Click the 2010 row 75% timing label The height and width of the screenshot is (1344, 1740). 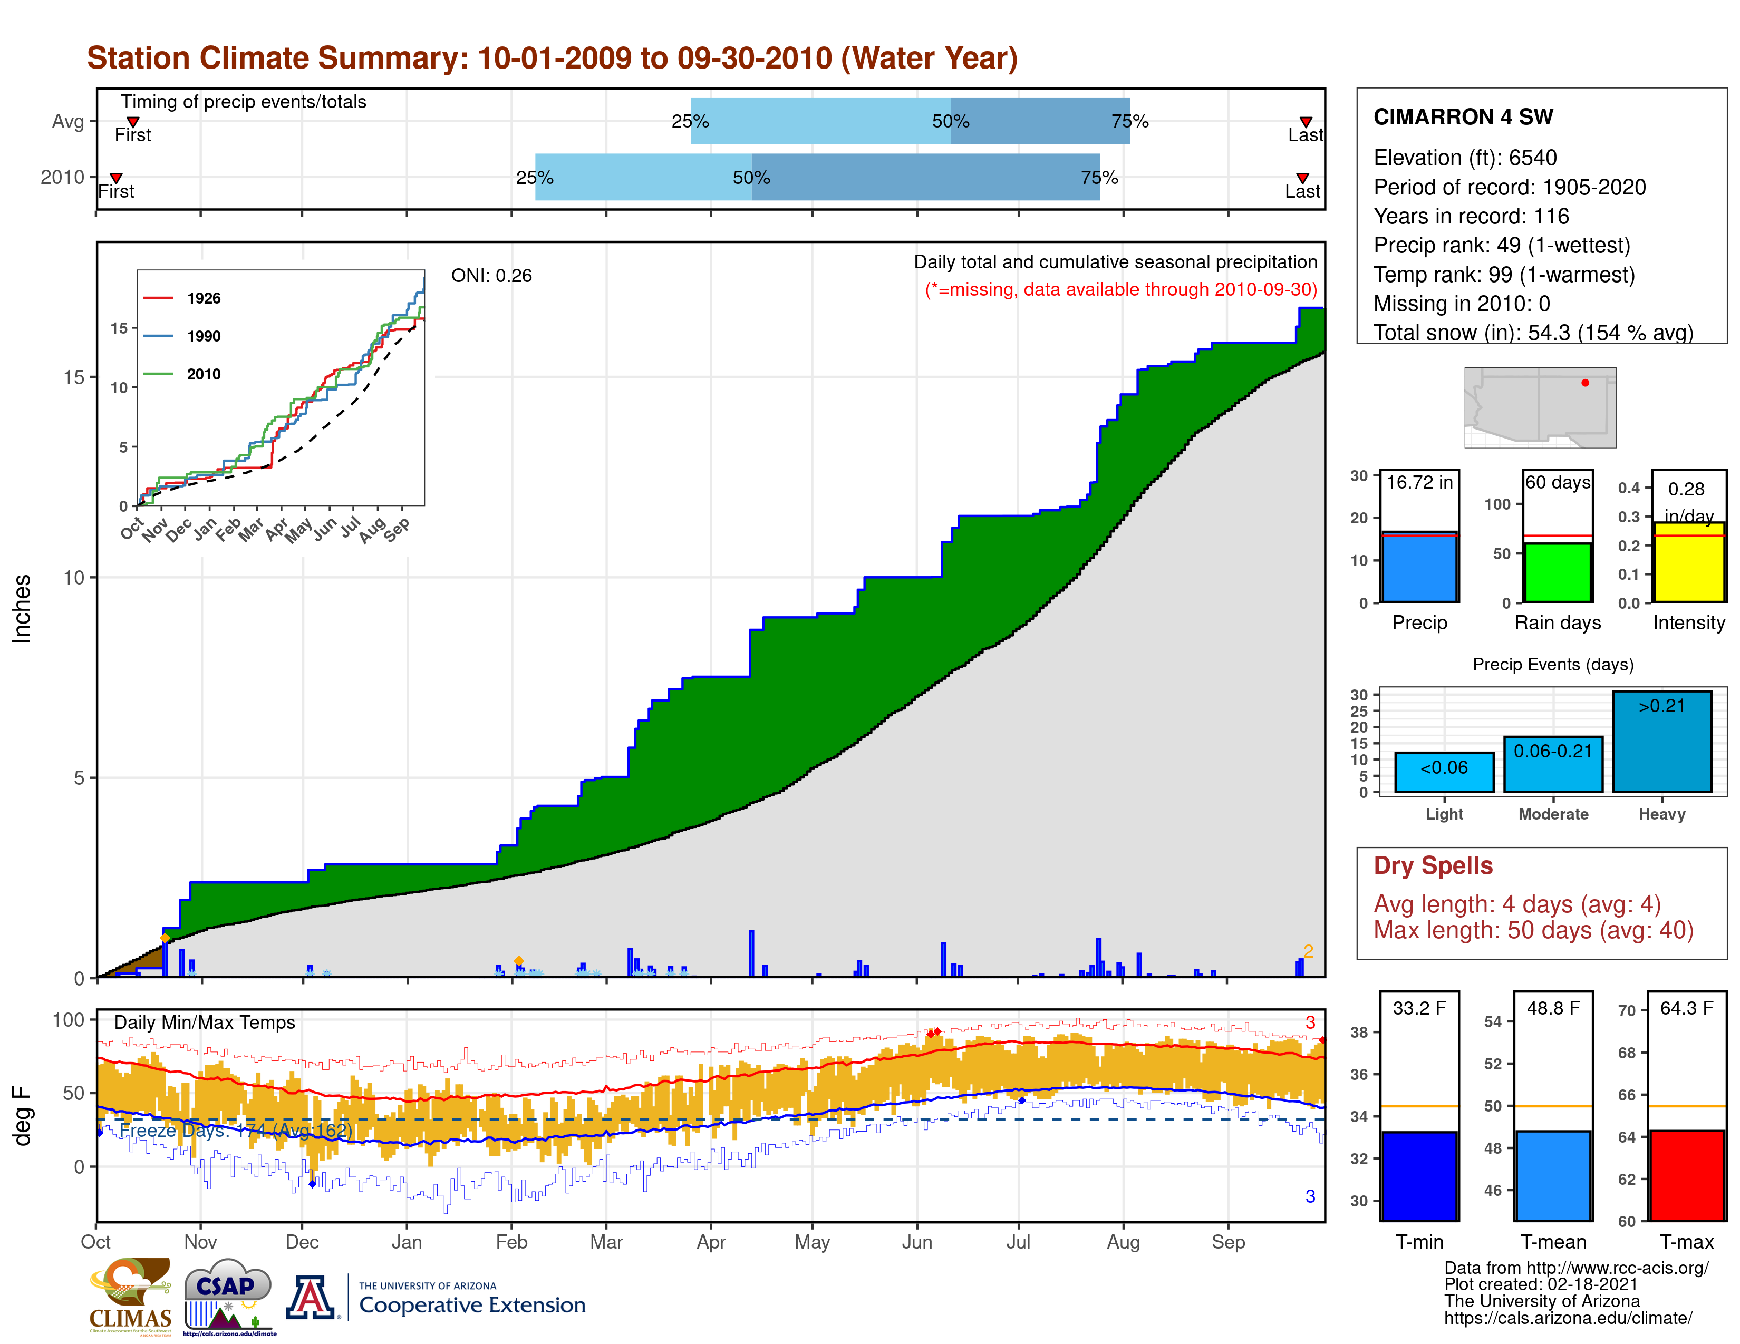1099,178
